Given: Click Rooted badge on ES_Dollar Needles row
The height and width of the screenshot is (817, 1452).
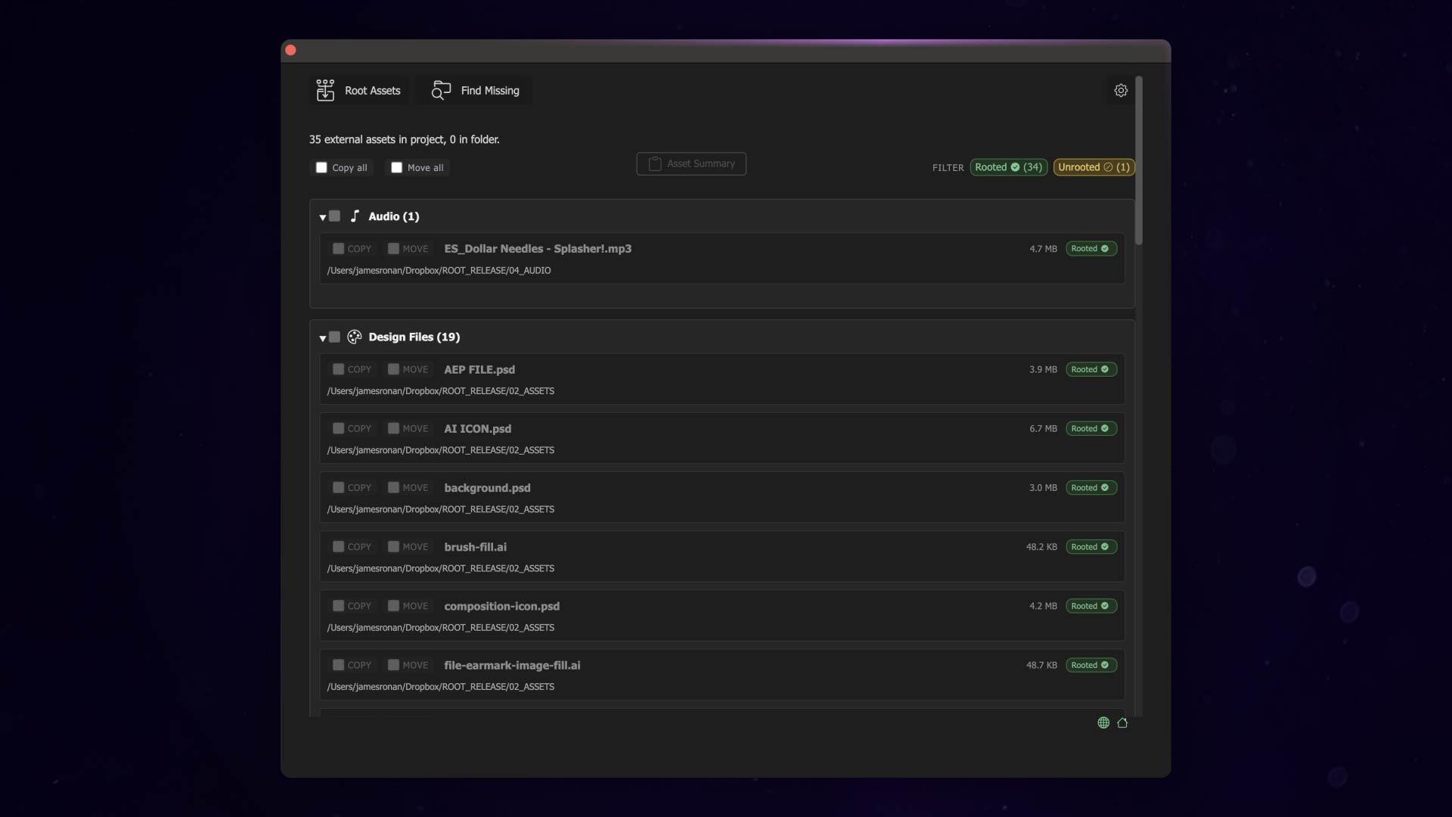Looking at the screenshot, I should pos(1091,249).
